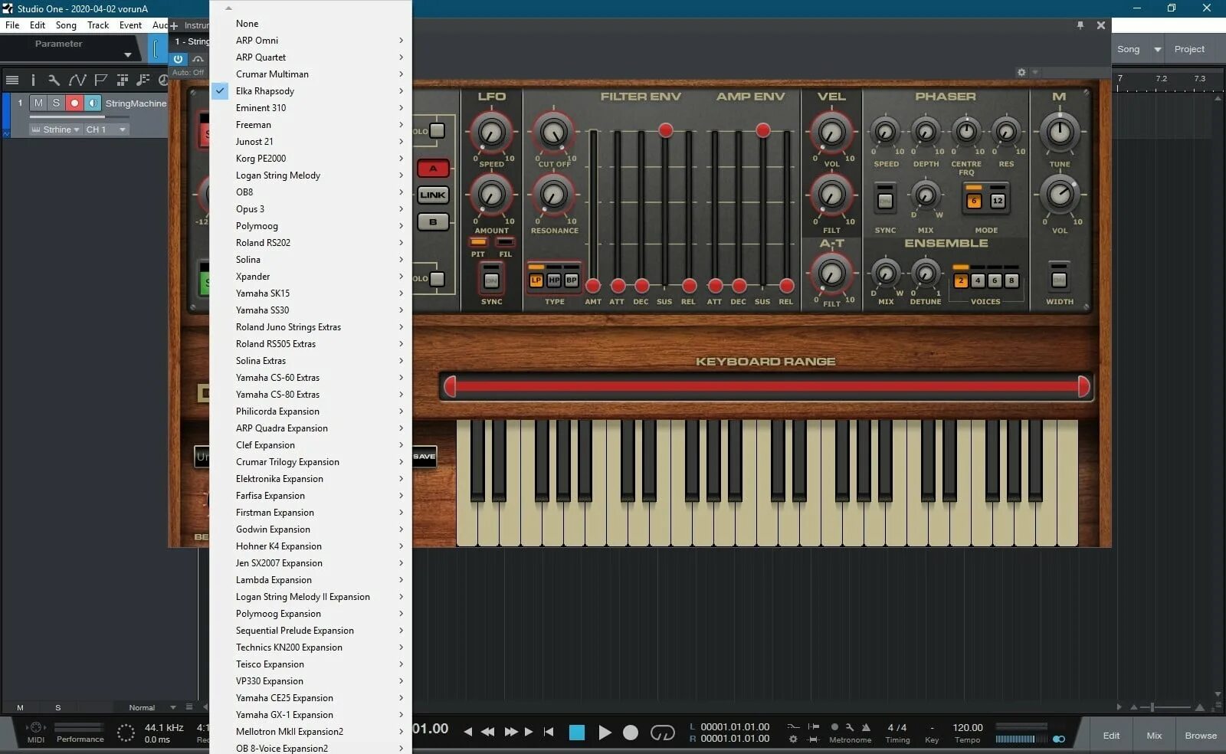This screenshot has width=1226, height=754.
Task: Open the Track menu
Action: (x=98, y=25)
